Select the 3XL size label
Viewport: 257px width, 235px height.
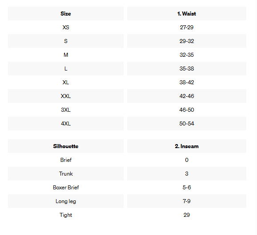(x=66, y=110)
